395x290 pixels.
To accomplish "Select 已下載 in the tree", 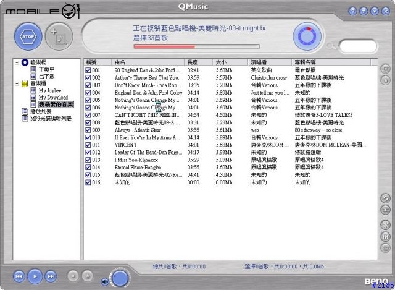I will (47, 76).
